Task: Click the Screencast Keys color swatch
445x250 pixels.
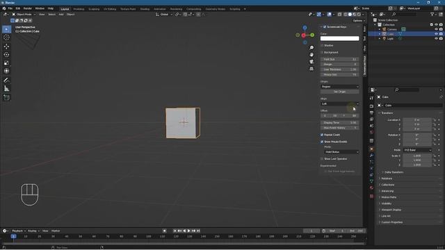Action: tap(340, 38)
